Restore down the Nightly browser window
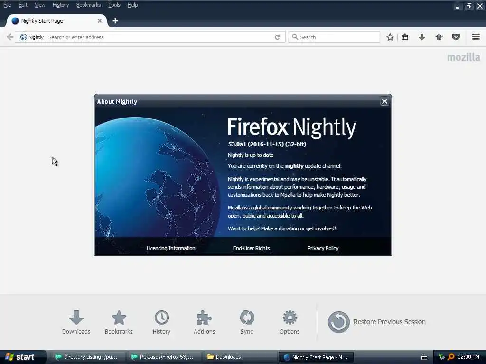The width and height of the screenshot is (486, 364). click(468, 6)
